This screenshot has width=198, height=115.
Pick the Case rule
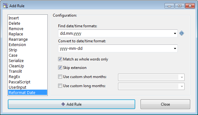tap(28, 55)
